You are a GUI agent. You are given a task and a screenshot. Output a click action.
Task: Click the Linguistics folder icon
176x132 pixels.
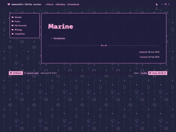[x=13, y=34]
